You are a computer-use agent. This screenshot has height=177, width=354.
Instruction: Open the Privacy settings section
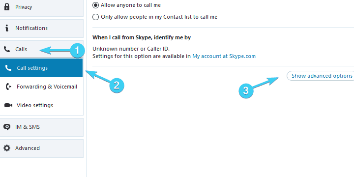tap(41, 8)
